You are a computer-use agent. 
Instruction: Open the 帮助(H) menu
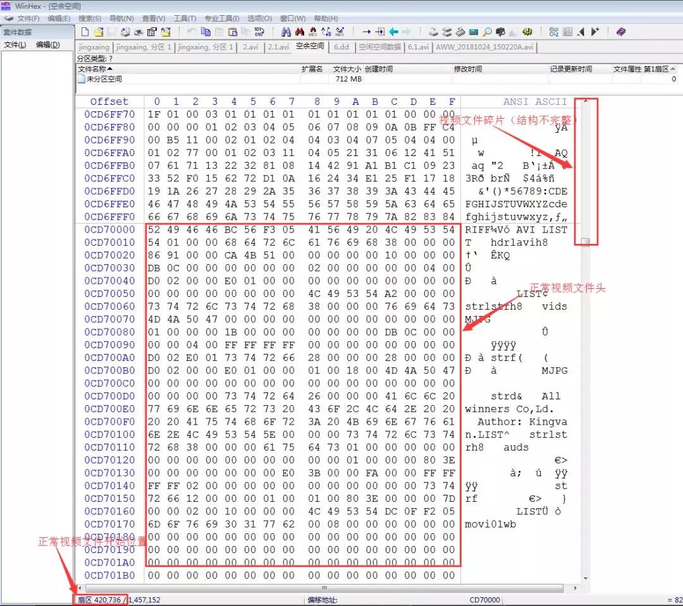click(326, 18)
